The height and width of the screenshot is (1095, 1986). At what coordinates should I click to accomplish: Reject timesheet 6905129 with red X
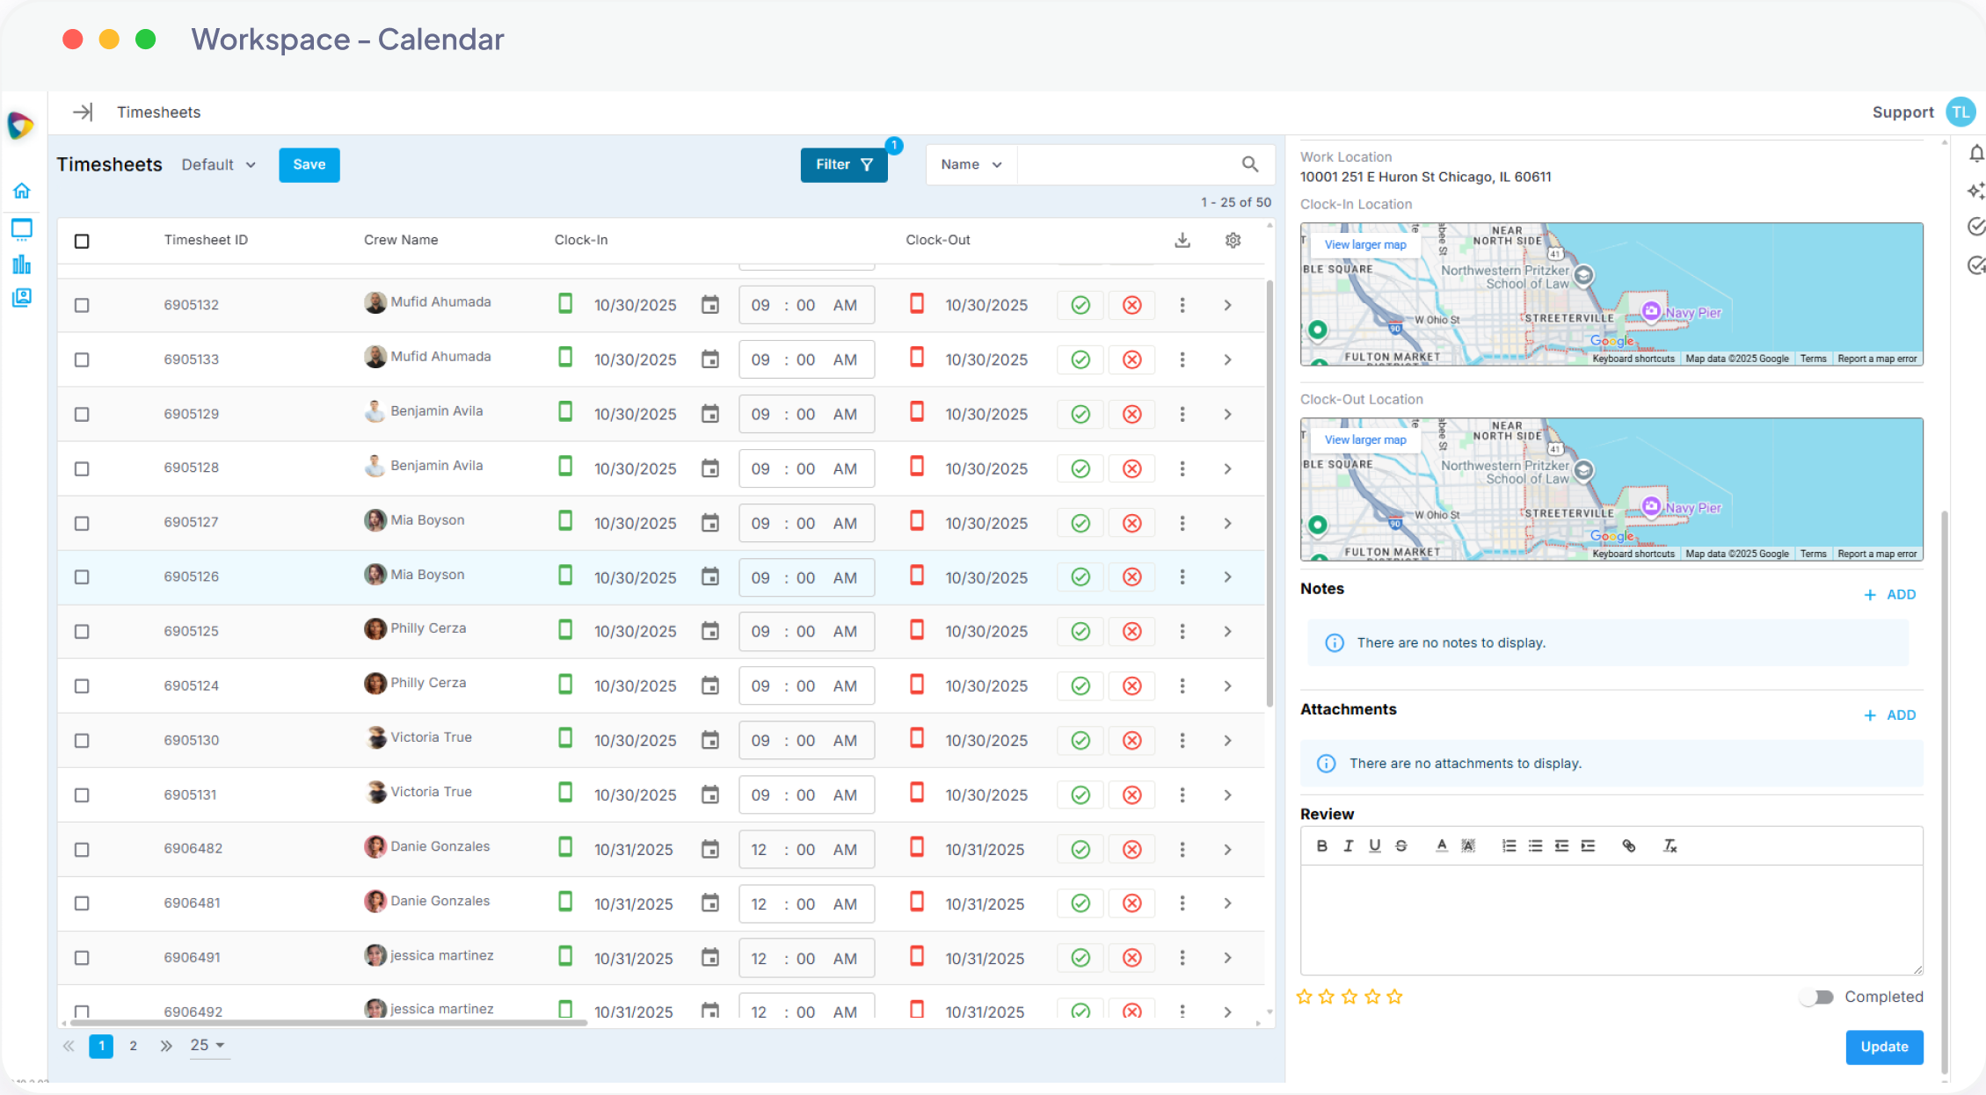tap(1132, 414)
